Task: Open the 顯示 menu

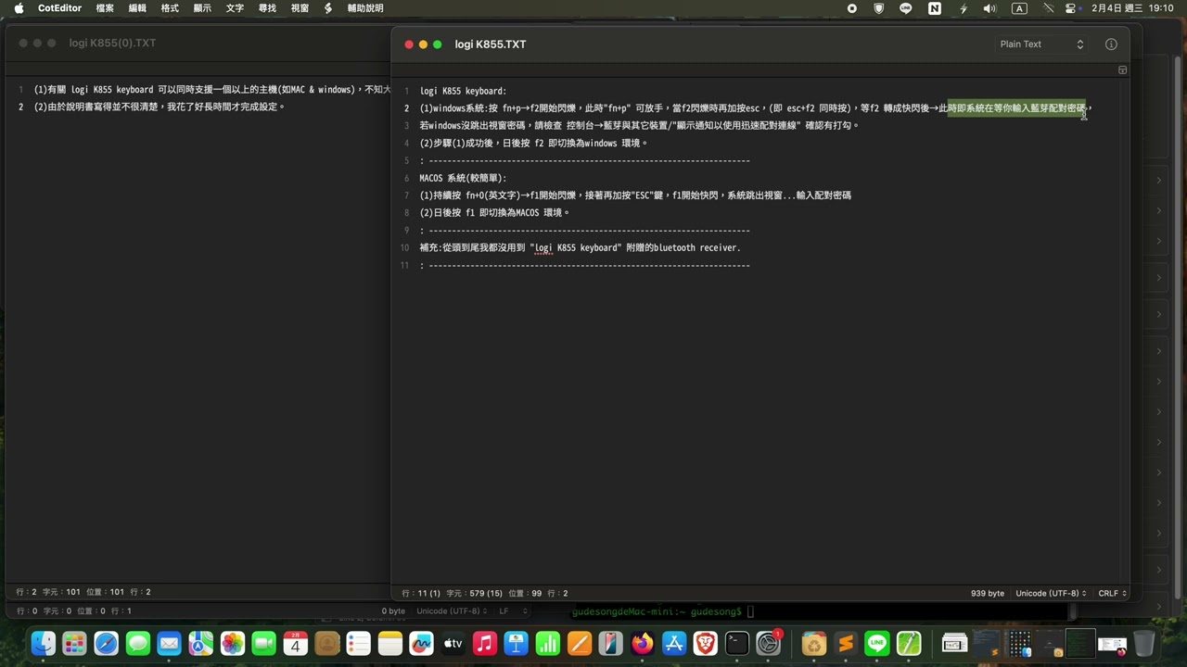Action: click(x=202, y=8)
